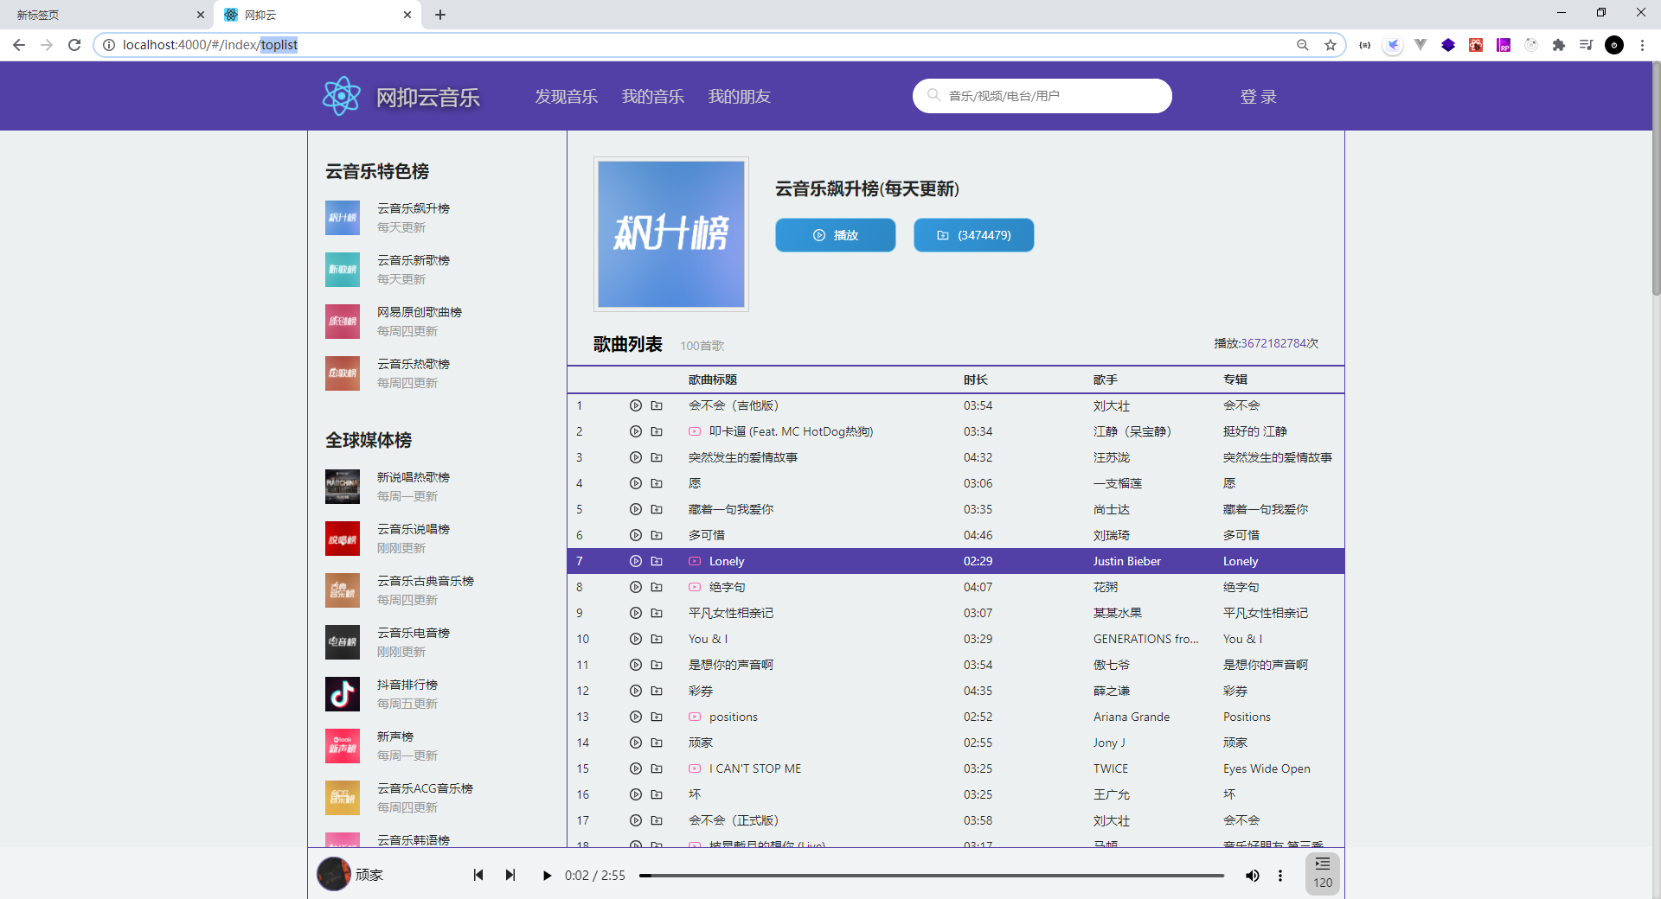Skip to previous track in player

(x=478, y=875)
